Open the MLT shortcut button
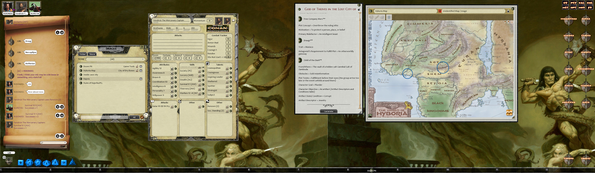The height and width of the screenshot is (173, 595). click(x=566, y=7)
